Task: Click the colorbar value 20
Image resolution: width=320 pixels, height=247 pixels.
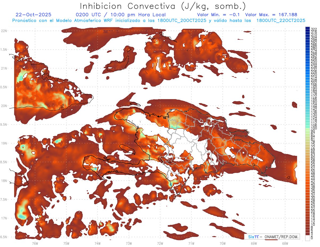Action: pos(313,211)
